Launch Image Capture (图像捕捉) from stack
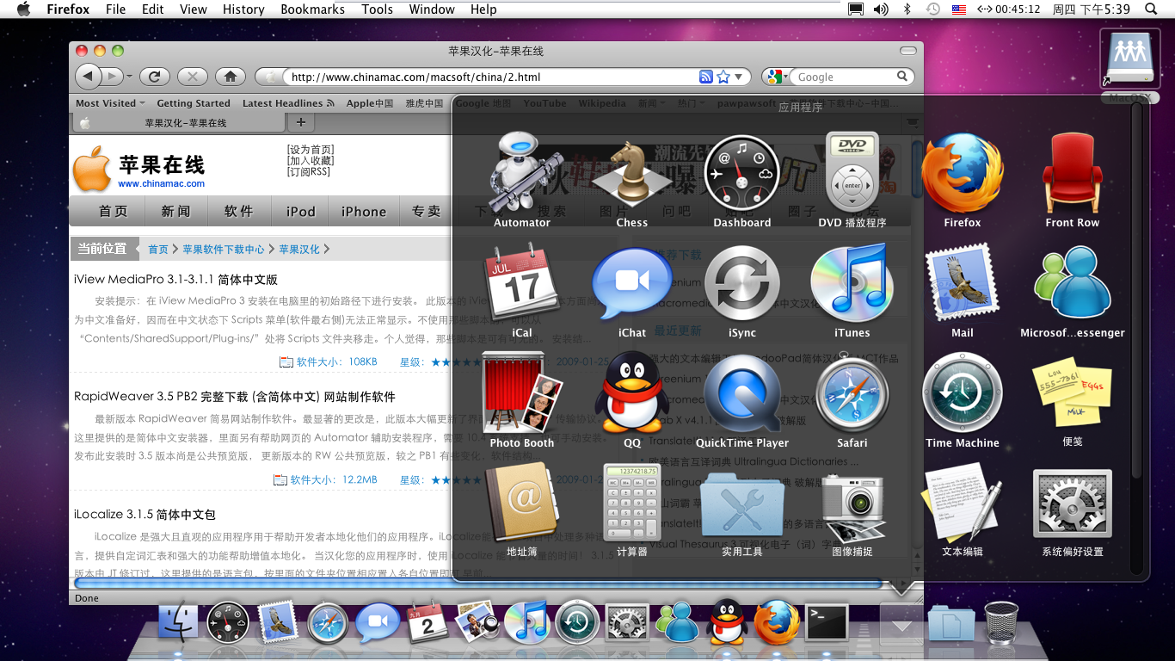 click(x=852, y=510)
